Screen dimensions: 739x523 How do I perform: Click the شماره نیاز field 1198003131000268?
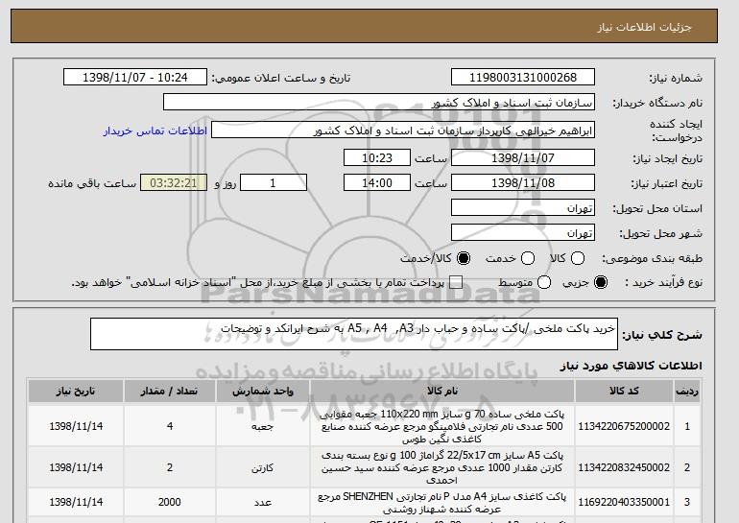523,78
